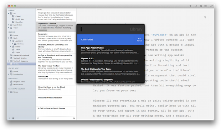Select the Drafts group in the sidebar
Image resolution: width=221 pixels, height=130 pixels.
21,64
